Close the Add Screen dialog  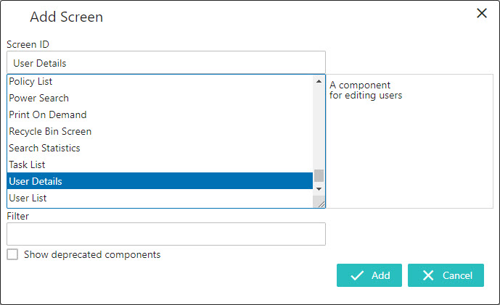point(481,13)
